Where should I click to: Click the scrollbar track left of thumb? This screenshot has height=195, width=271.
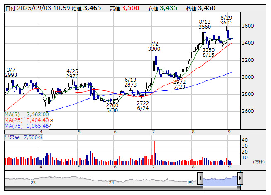(104, 188)
